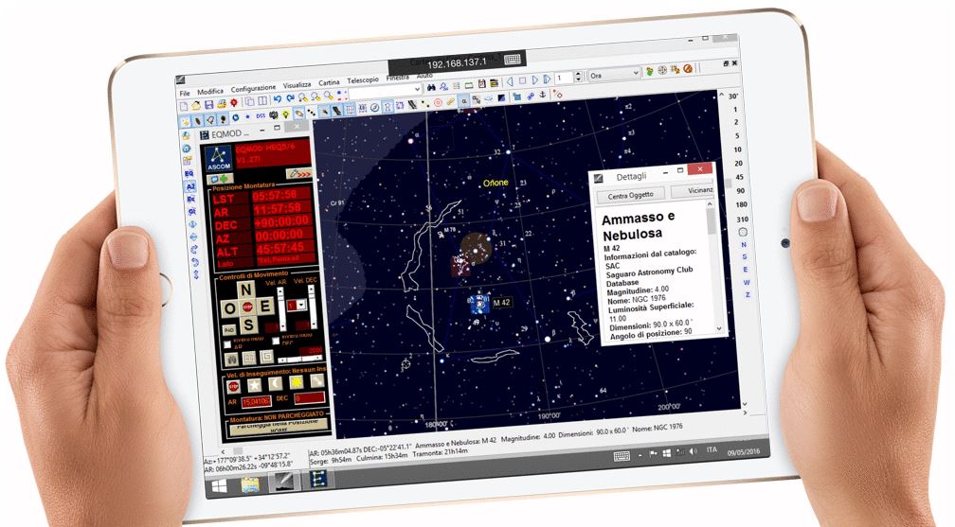Select the lunar tracking rate moon icon
Viewport: 955px width, 527px height.
pos(276,382)
